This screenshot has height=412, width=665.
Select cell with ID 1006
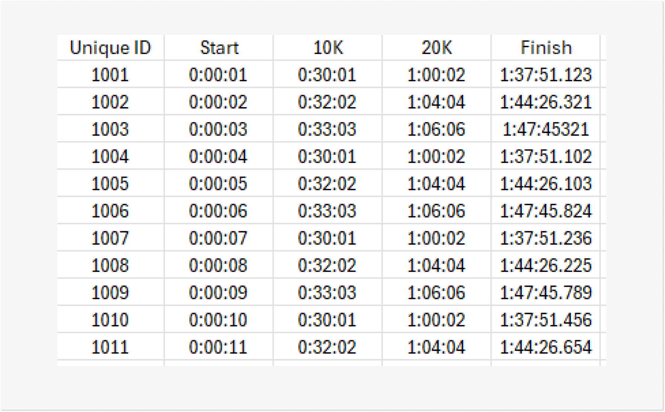coord(110,210)
